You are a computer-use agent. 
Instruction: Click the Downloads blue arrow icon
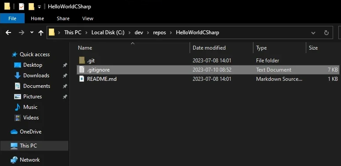click(x=18, y=76)
